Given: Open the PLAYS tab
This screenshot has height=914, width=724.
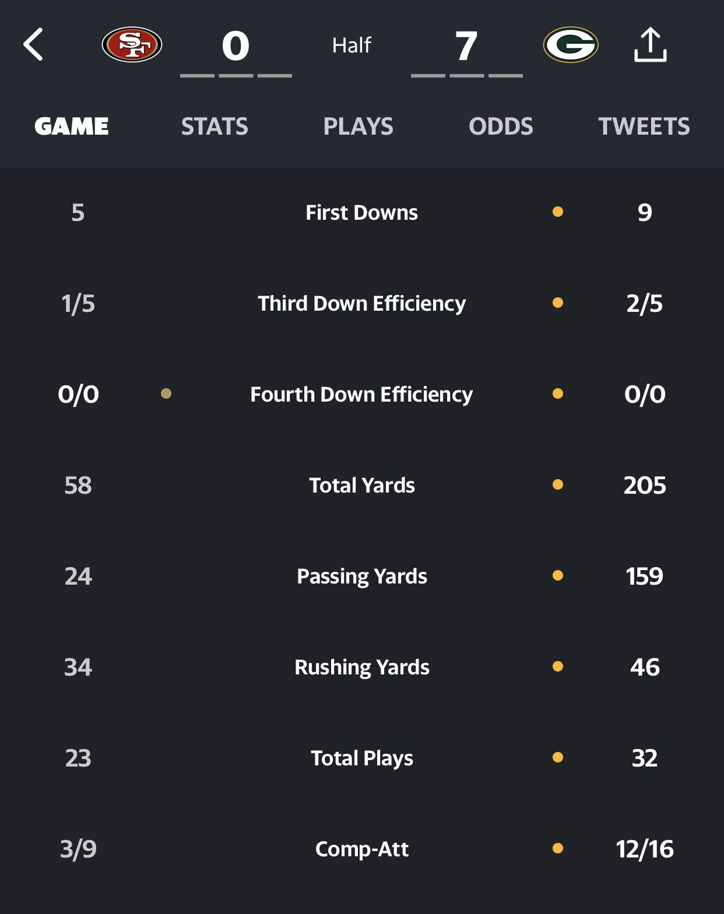Looking at the screenshot, I should point(358,126).
